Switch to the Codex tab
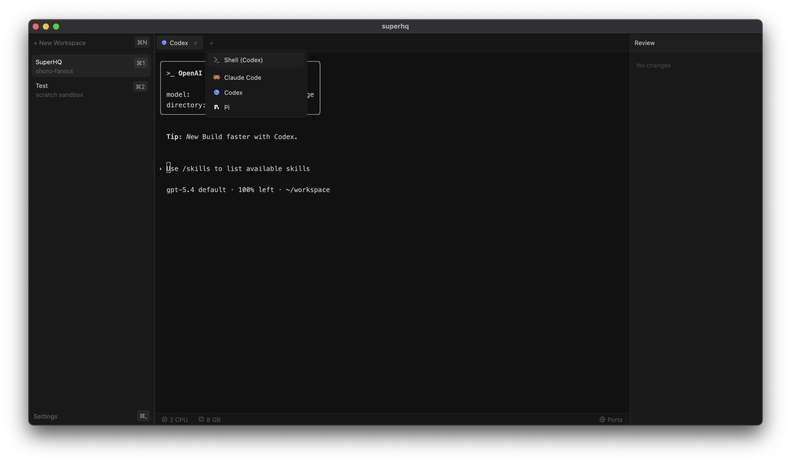Screen dimensions: 791x463 [x=178, y=43]
